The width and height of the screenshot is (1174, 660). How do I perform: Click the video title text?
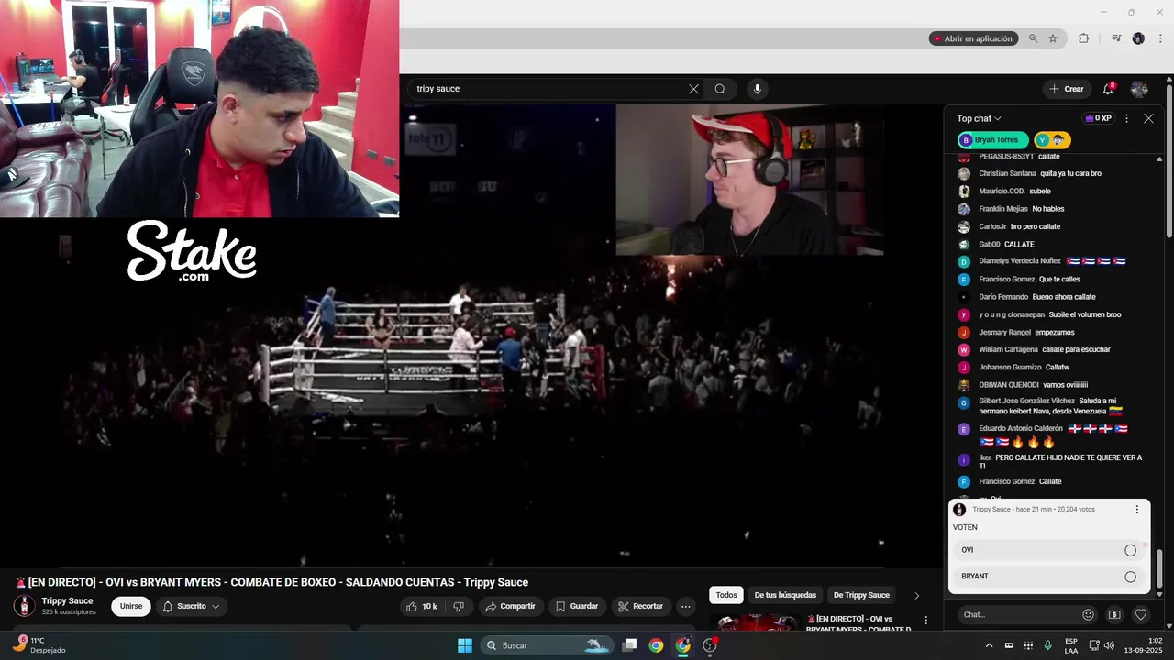point(271,582)
